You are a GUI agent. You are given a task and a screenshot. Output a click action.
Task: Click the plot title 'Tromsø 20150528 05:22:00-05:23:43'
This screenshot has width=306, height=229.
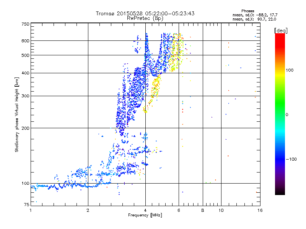point(145,13)
